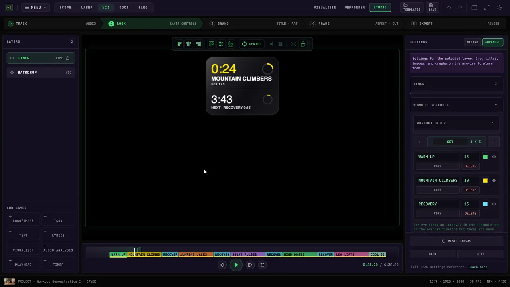Open playback mixer options
510x287 pixels.
coord(262,265)
